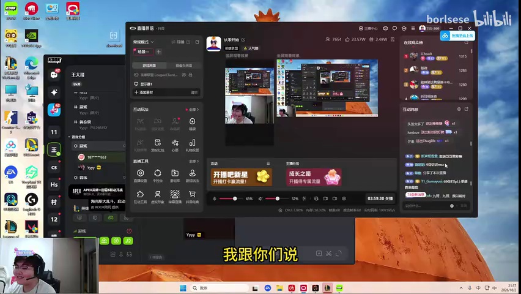Screen dimensions: 521x294
Task: Click 添加素材 add source button
Action: 144,92
